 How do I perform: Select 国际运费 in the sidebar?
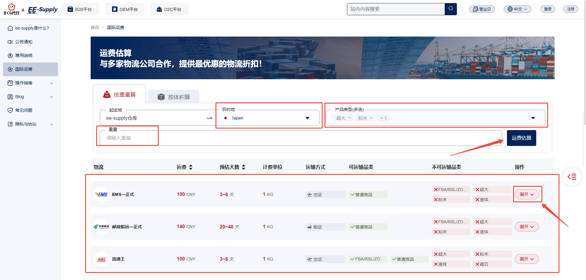[31, 69]
